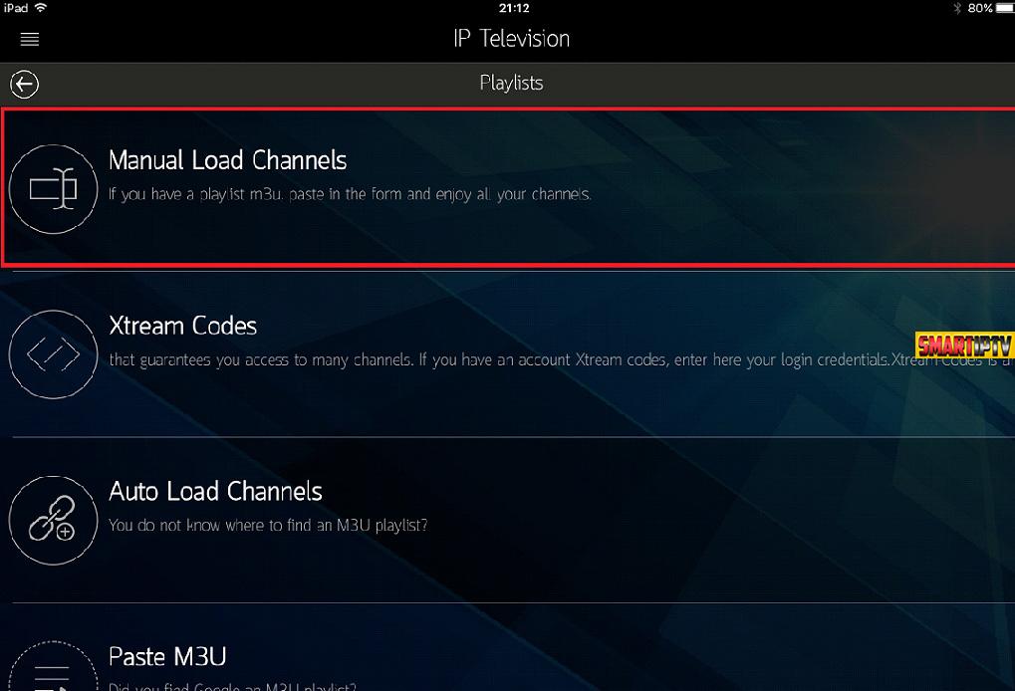The image size is (1015, 691).
Task: Click the Playlists header title
Action: 511,83
